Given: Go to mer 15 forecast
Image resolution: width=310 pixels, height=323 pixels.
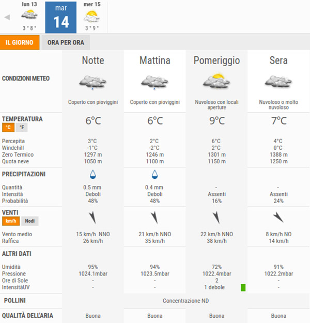Looking at the screenshot, I should click(92, 17).
